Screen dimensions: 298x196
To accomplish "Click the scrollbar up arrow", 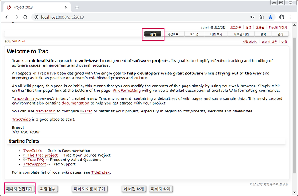I will click(x=295, y=25).
